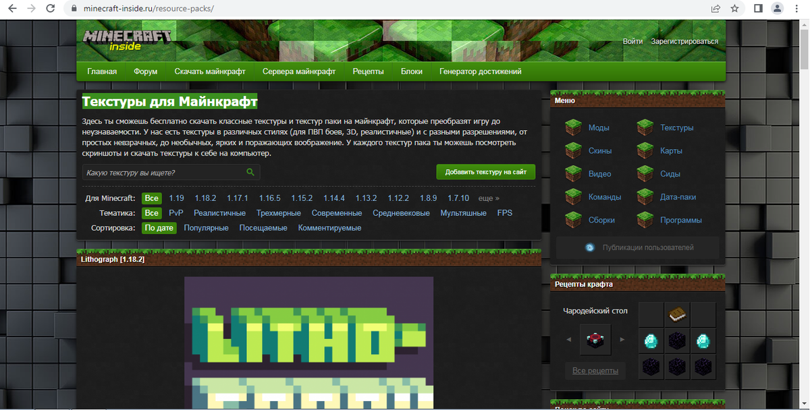The image size is (810, 410).
Task: Select the Средневековые theme filter
Action: [401, 213]
